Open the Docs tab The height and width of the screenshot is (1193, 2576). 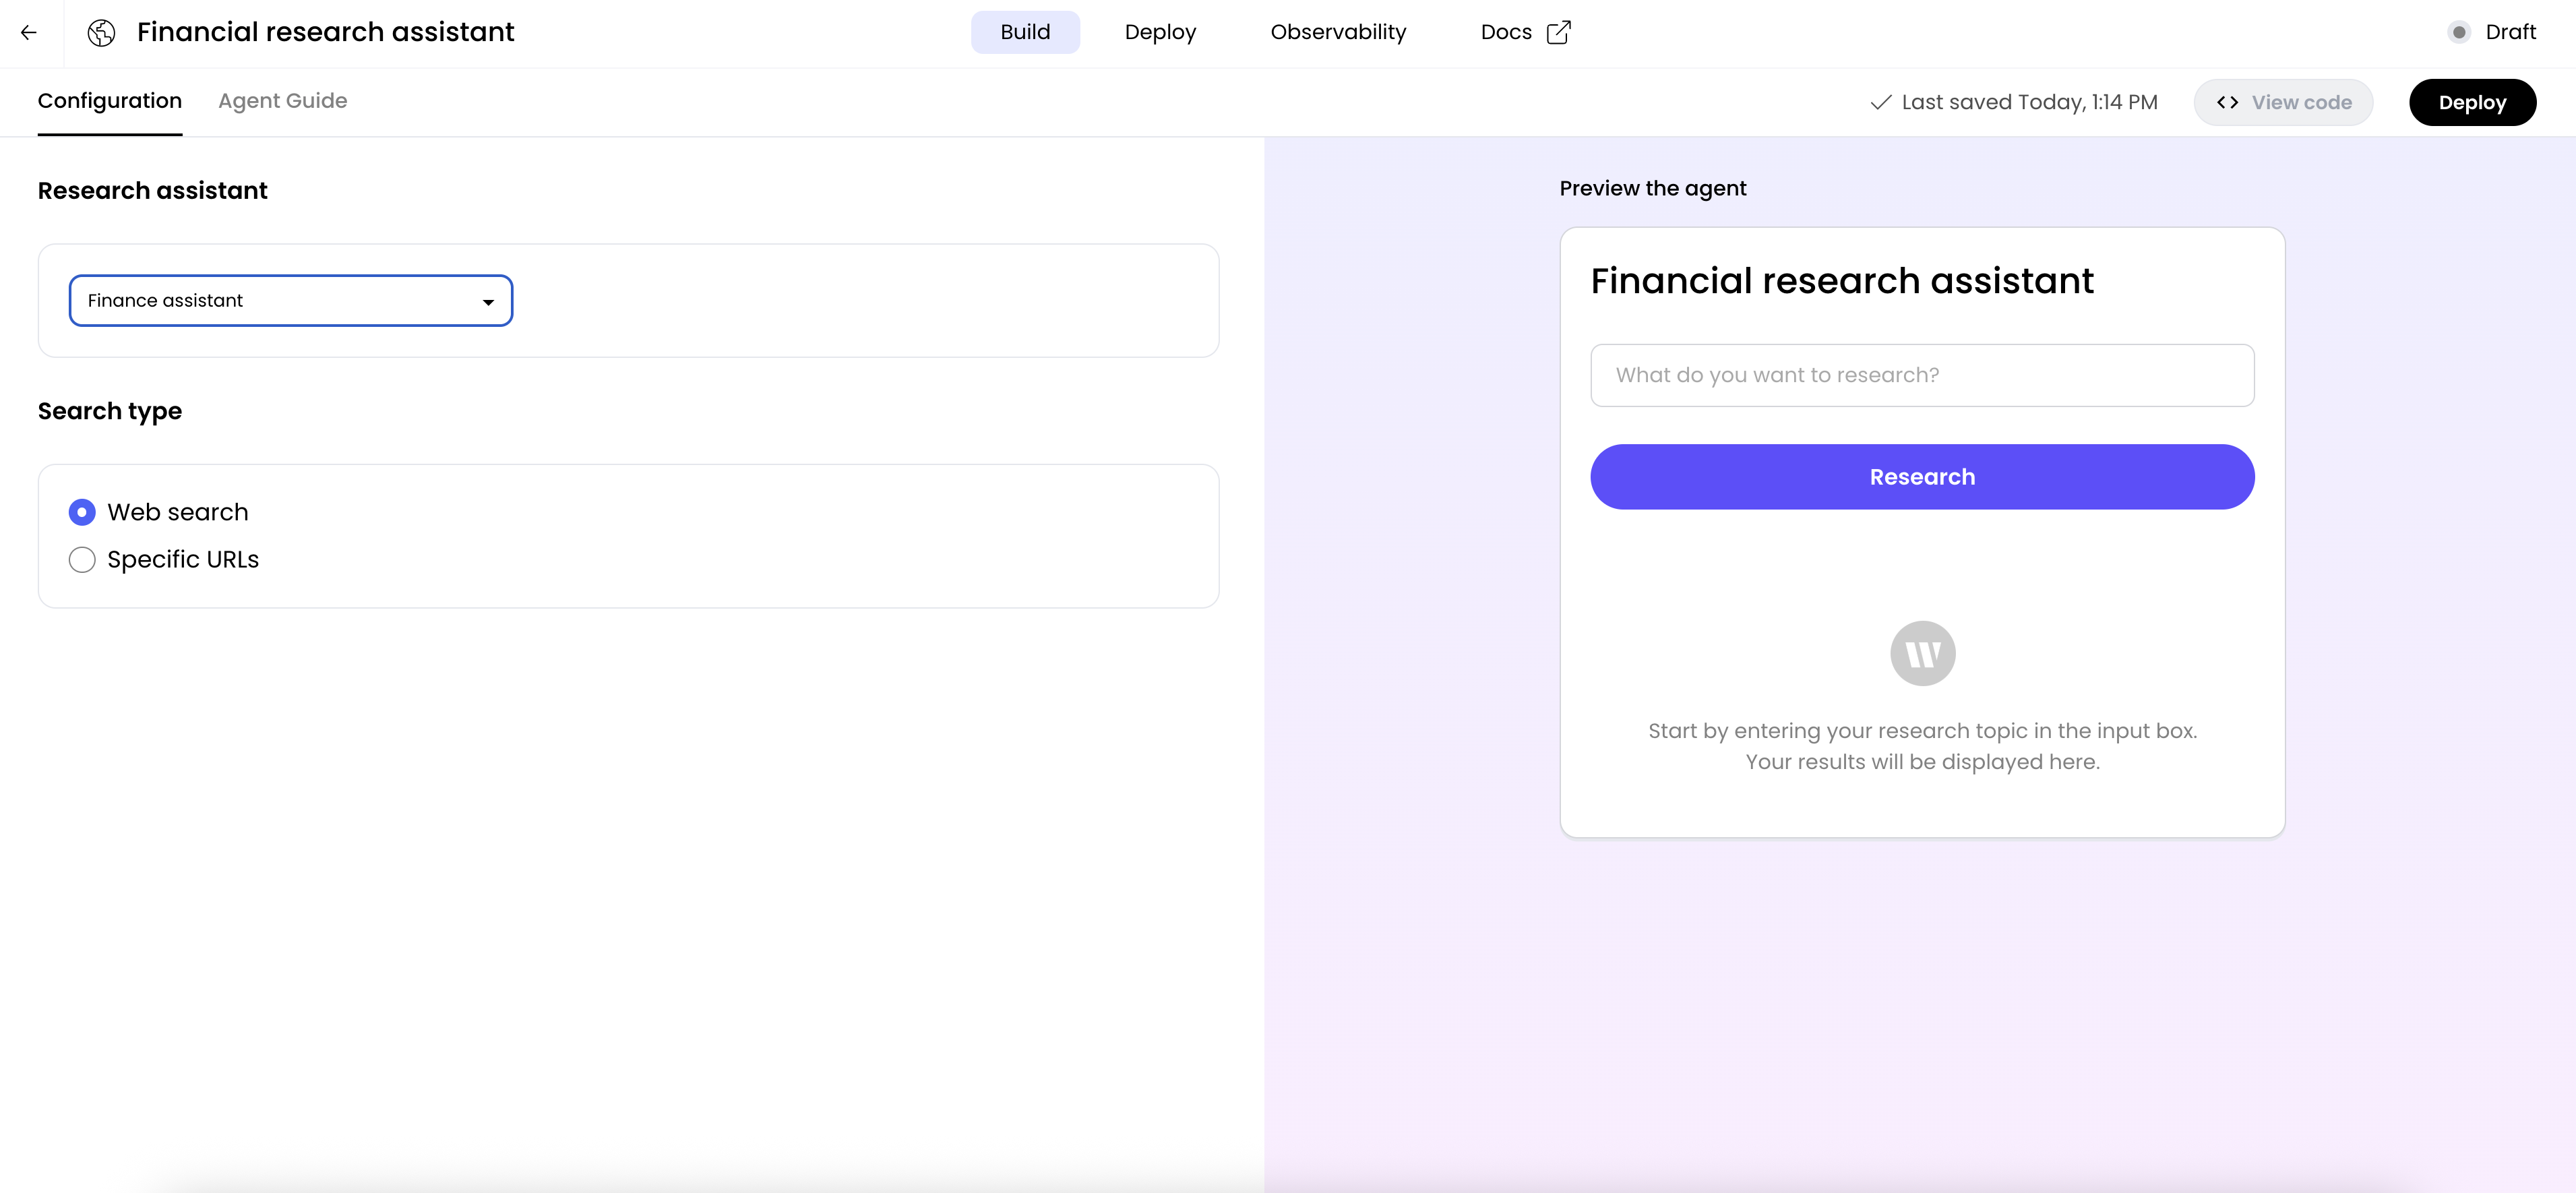tap(1525, 32)
